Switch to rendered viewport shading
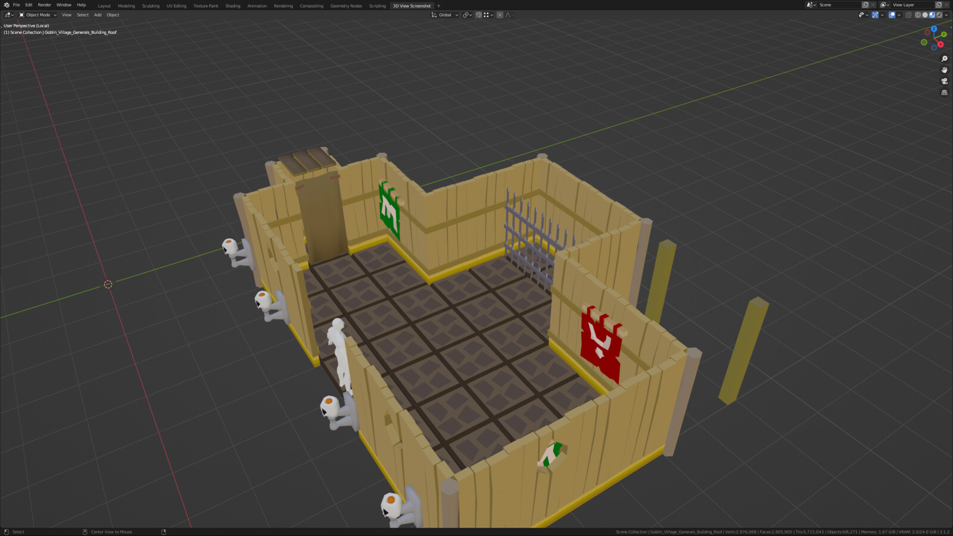This screenshot has height=536, width=953. [939, 15]
